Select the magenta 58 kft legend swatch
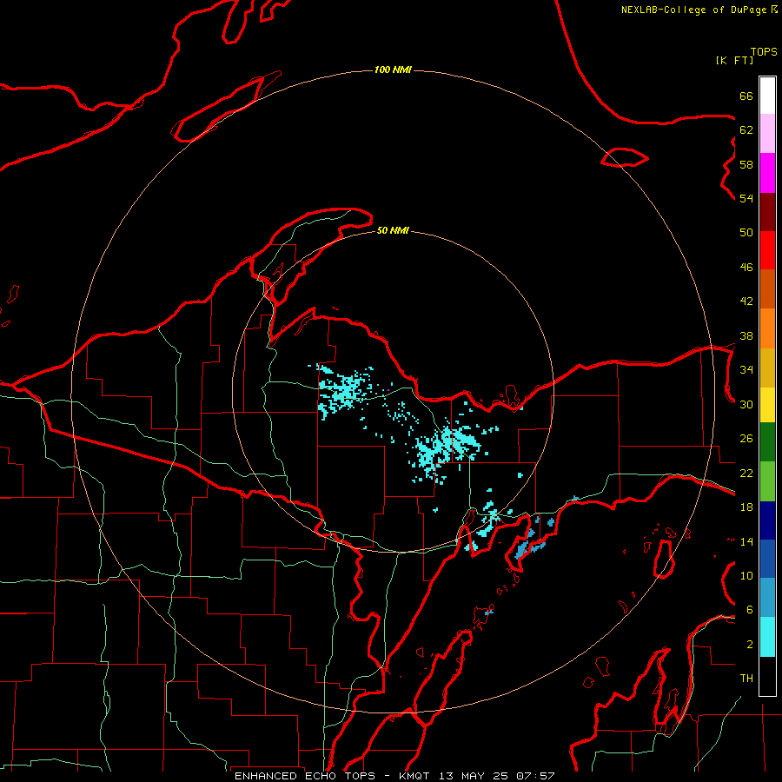Viewport: 782px width, 782px height. coord(767,173)
